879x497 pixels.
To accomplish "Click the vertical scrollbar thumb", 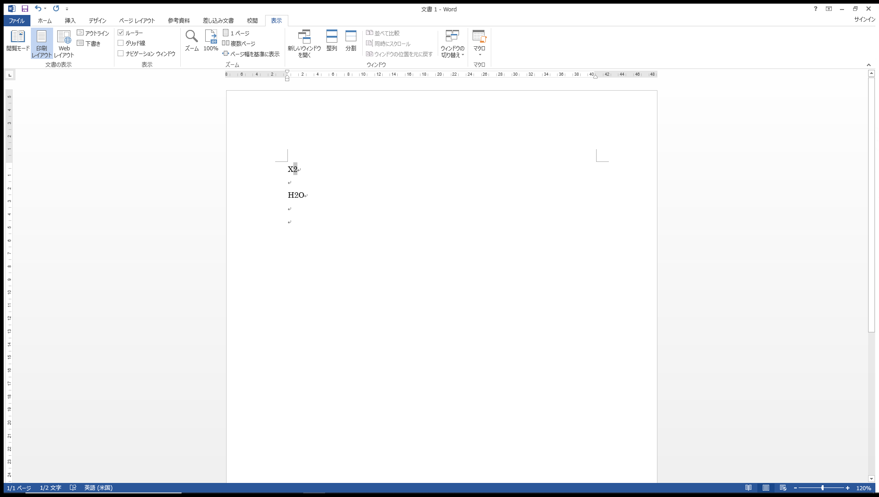I will click(x=871, y=205).
